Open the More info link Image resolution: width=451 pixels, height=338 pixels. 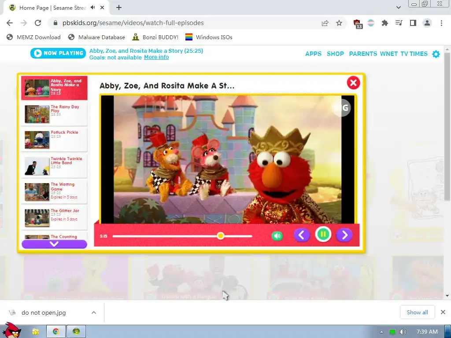coord(156,57)
